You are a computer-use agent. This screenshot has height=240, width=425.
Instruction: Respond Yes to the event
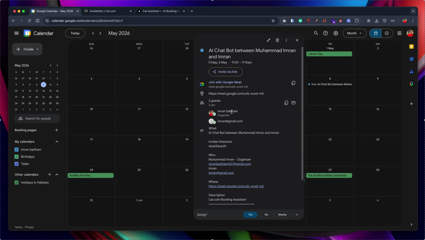[x=250, y=215]
